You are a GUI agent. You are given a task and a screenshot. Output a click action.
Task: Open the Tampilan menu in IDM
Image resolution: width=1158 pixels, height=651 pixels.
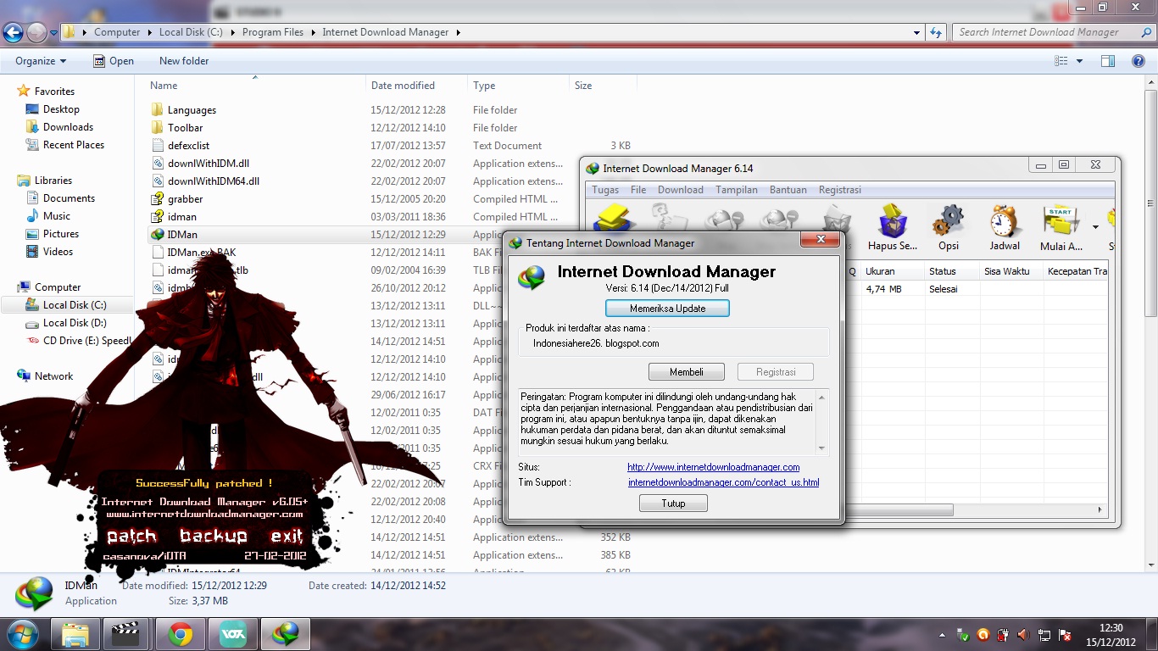pyautogui.click(x=737, y=190)
